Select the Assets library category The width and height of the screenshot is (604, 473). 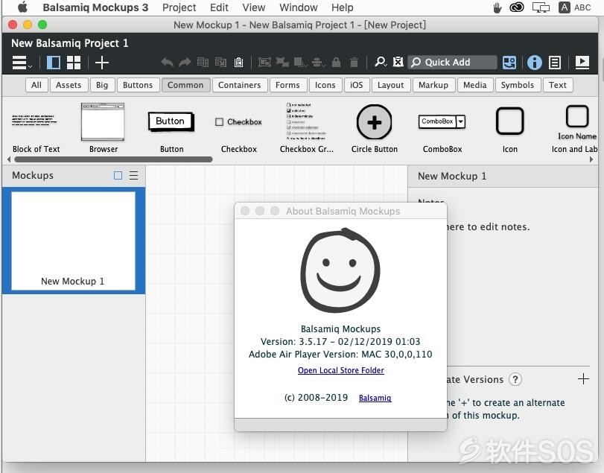69,85
